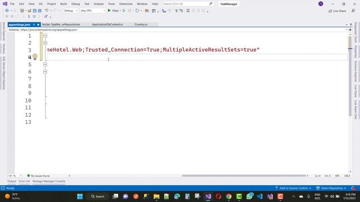Click the notifications icon in status bar

coord(353,188)
